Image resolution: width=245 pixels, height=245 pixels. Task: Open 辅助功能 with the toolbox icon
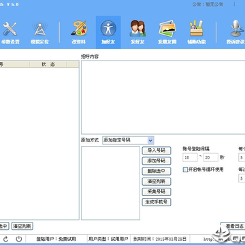pyautogui.click(x=197, y=33)
